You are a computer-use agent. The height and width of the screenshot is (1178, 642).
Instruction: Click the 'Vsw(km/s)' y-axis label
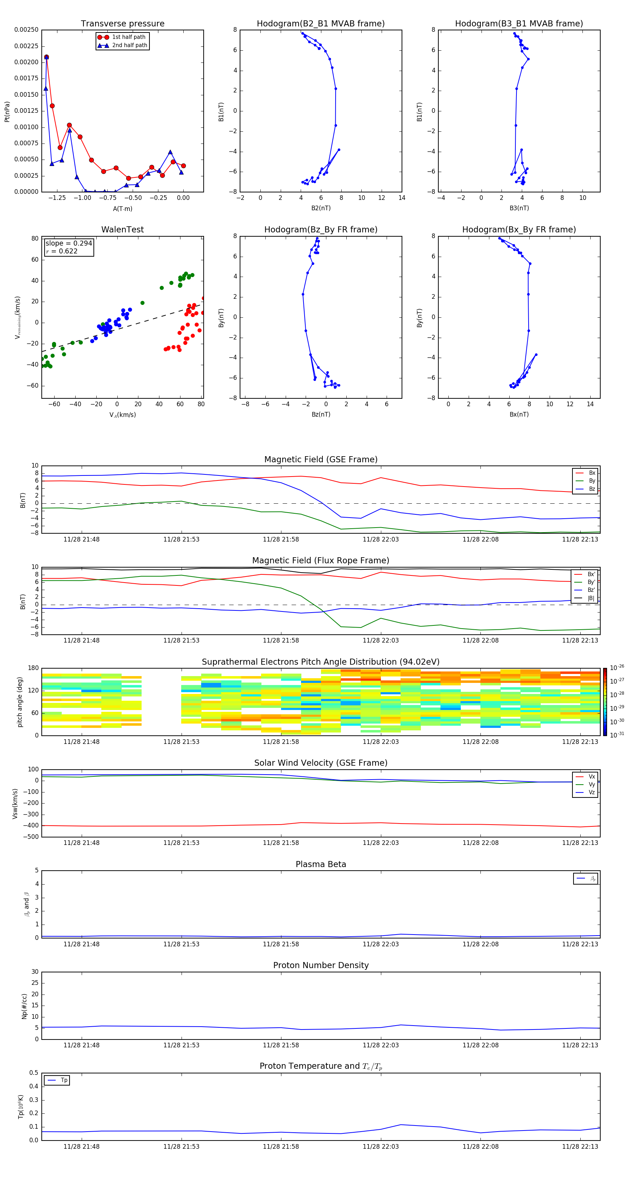(15, 804)
